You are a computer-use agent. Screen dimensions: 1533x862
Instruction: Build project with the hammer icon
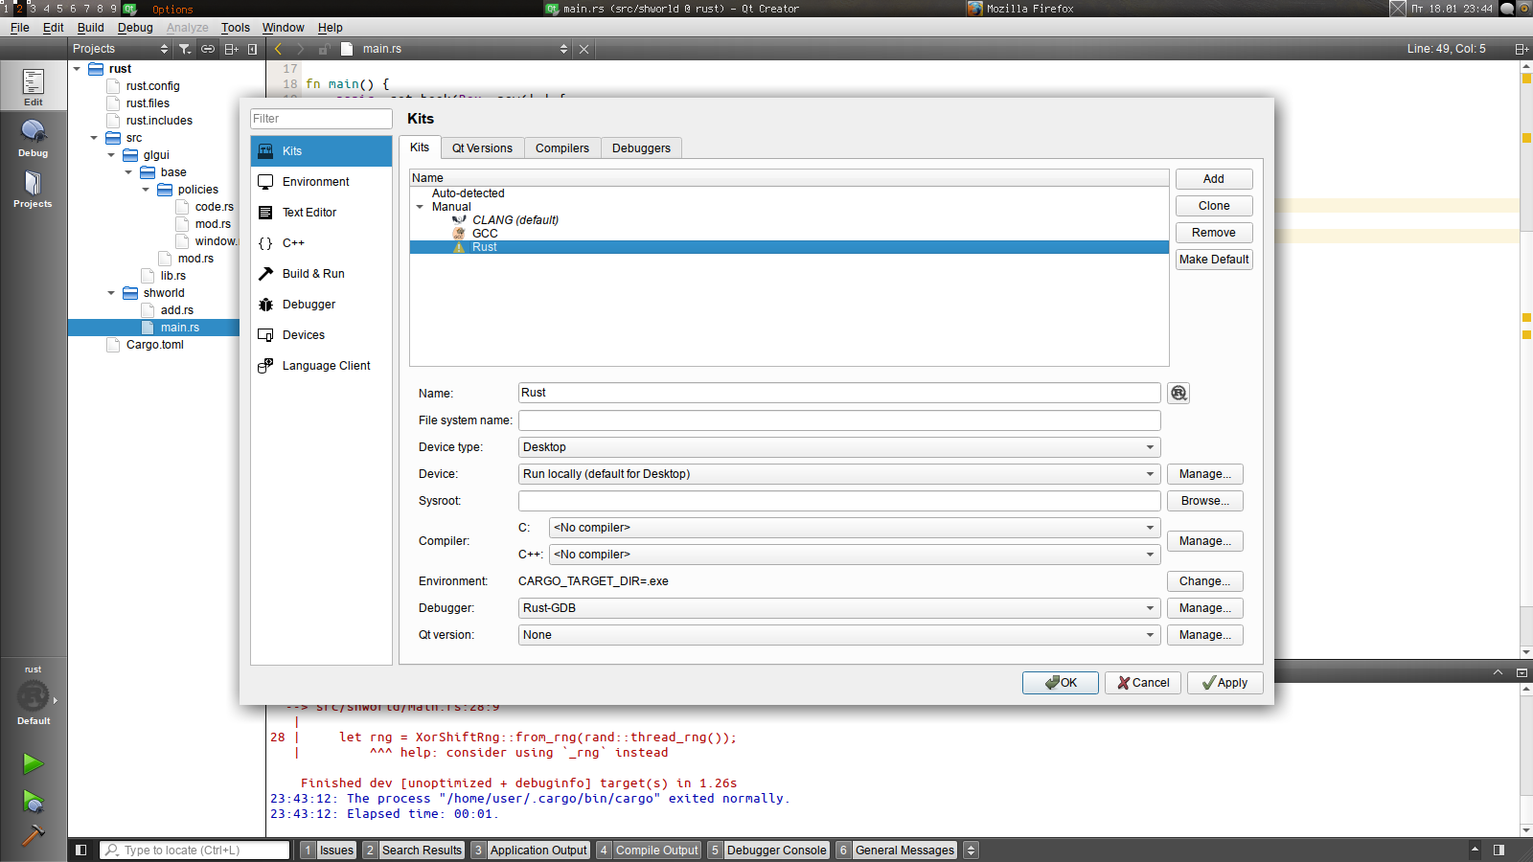[34, 836]
